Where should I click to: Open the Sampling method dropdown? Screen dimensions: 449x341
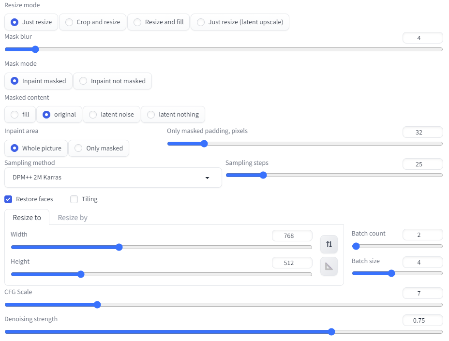[x=113, y=178]
